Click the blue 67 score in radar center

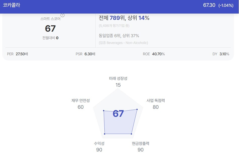[x=118, y=114]
